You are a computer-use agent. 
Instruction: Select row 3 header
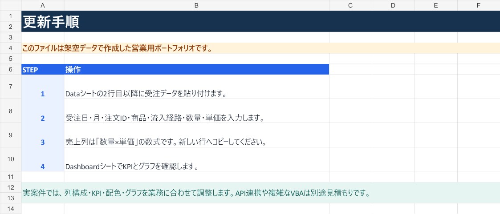(x=11, y=37)
